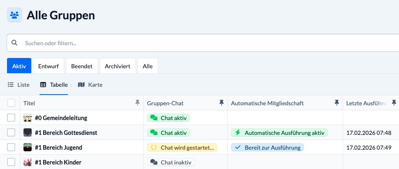Pin the Automatische Mitgliedschaft column
Image resolution: width=399 pixels, height=169 pixels.
(x=337, y=103)
